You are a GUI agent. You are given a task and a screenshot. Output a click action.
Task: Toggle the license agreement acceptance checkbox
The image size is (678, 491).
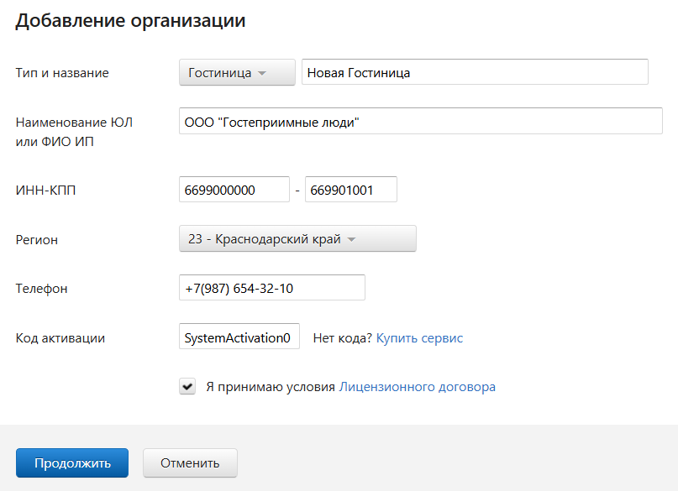(x=187, y=386)
